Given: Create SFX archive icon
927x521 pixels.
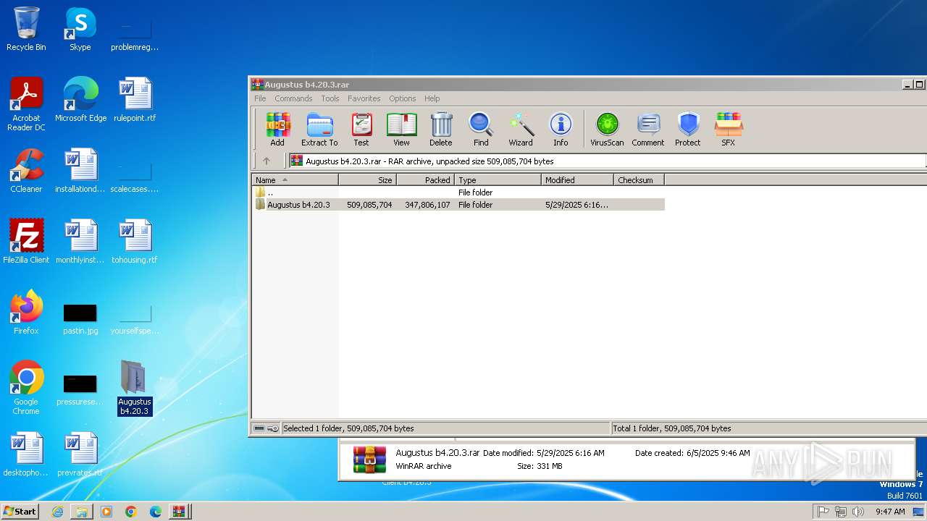Looking at the screenshot, I should click(729, 130).
